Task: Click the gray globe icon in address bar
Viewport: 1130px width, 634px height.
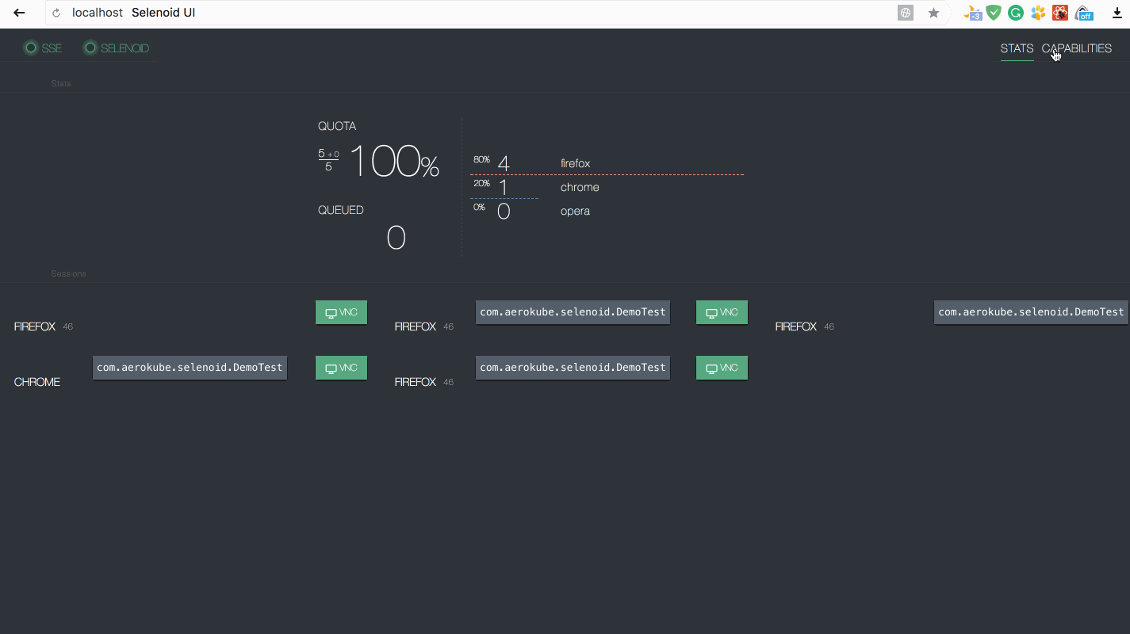Action: [x=905, y=13]
